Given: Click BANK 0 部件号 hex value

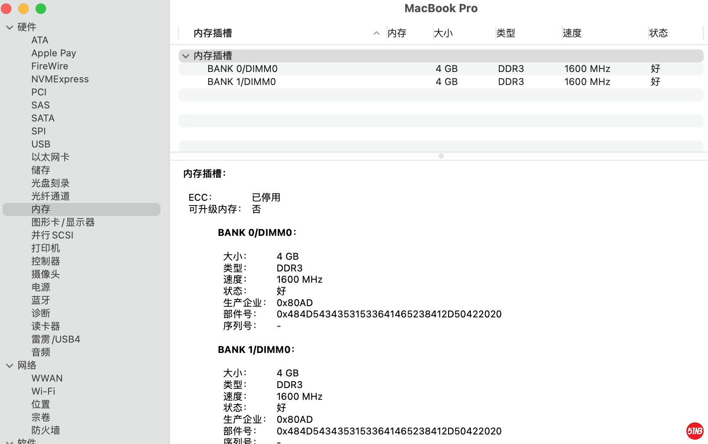Looking at the screenshot, I should [x=389, y=314].
